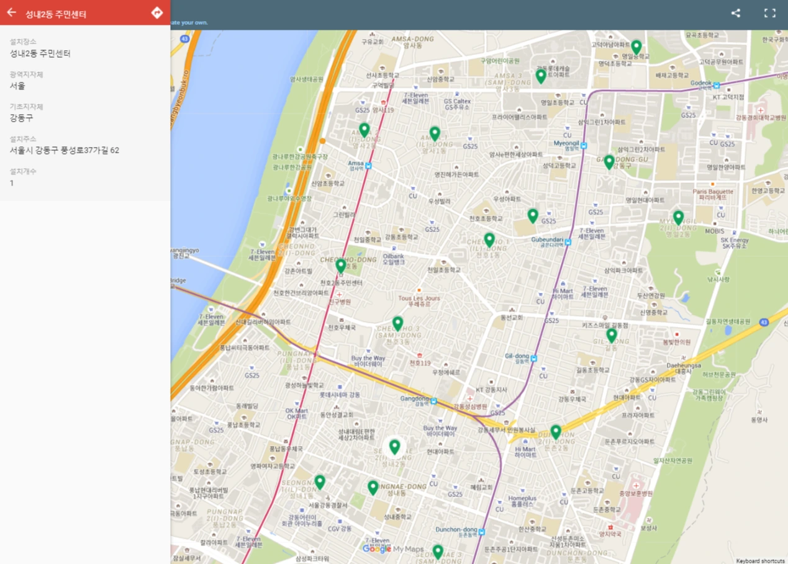Select the 설치장소 value 성내2동 주민센터
This screenshot has height=564, width=788.
[x=40, y=53]
